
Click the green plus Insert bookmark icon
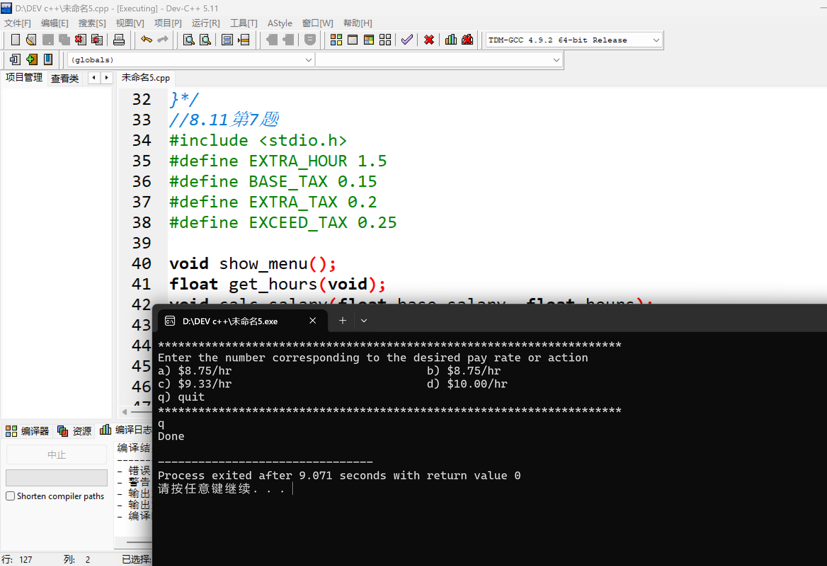point(31,59)
